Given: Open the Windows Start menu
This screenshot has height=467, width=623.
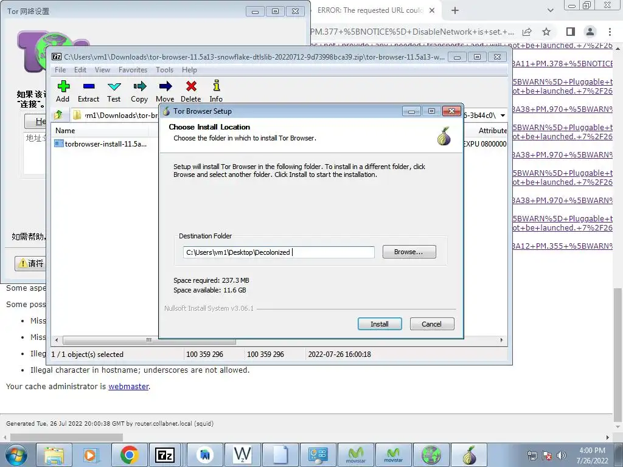Looking at the screenshot, I should point(16,455).
